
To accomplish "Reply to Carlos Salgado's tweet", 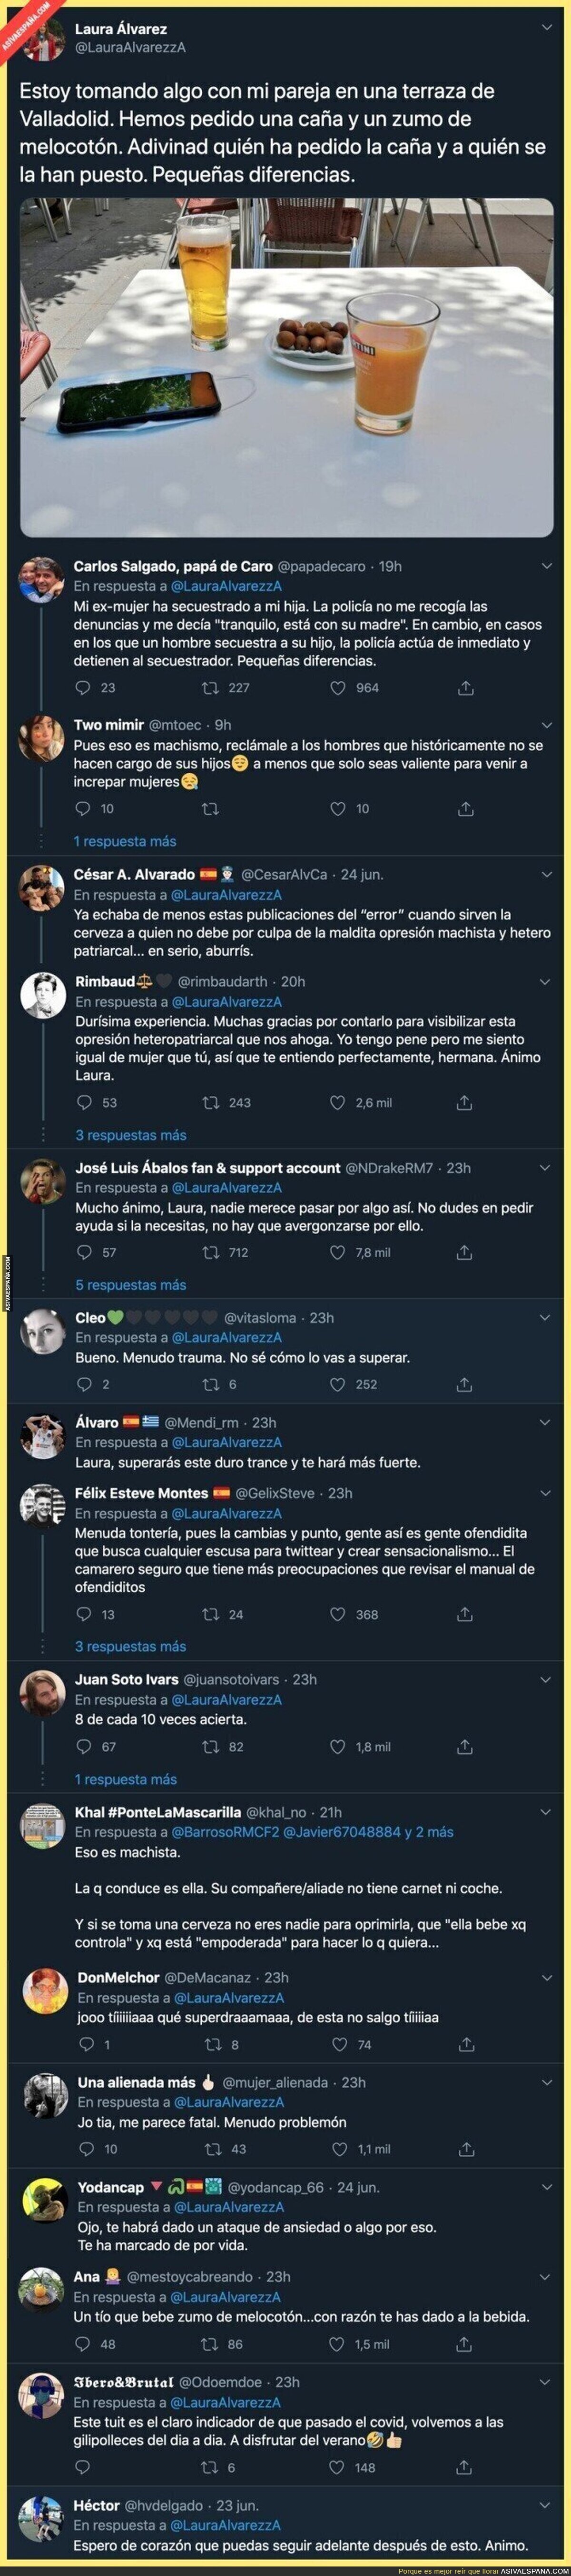I will 84,688.
